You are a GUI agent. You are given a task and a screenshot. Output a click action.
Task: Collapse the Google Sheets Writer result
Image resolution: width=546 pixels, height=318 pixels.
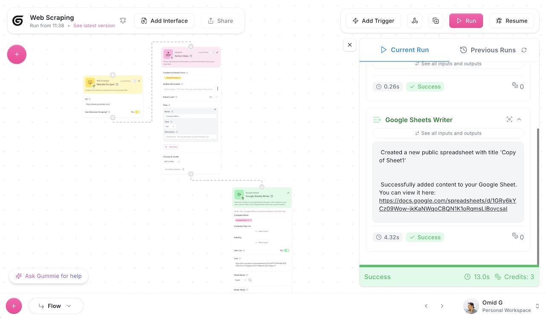point(519,120)
